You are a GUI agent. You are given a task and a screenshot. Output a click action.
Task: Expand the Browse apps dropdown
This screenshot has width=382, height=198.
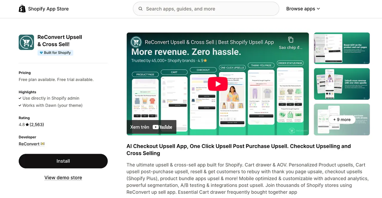[303, 9]
